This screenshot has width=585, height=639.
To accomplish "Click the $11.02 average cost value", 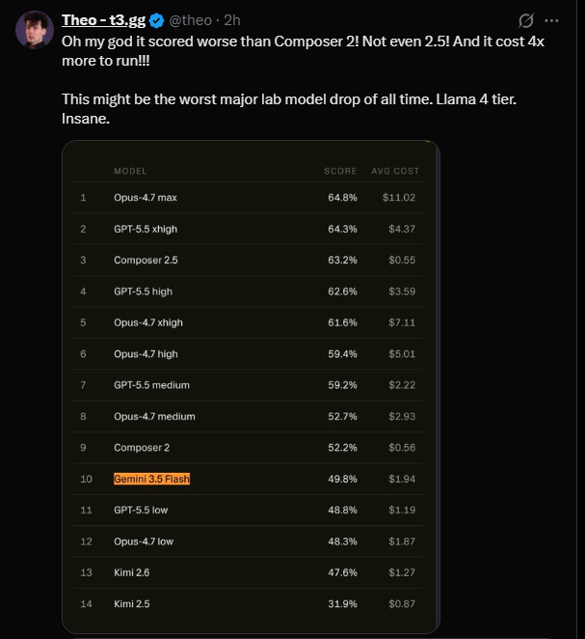I will [399, 198].
